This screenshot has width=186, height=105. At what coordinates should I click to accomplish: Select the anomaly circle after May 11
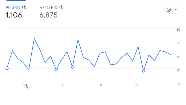(72, 67)
